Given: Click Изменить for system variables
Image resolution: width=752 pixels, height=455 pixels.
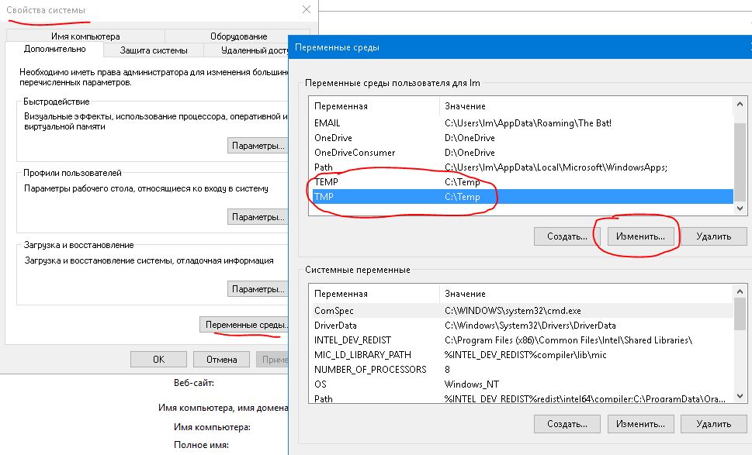Looking at the screenshot, I should click(x=640, y=424).
